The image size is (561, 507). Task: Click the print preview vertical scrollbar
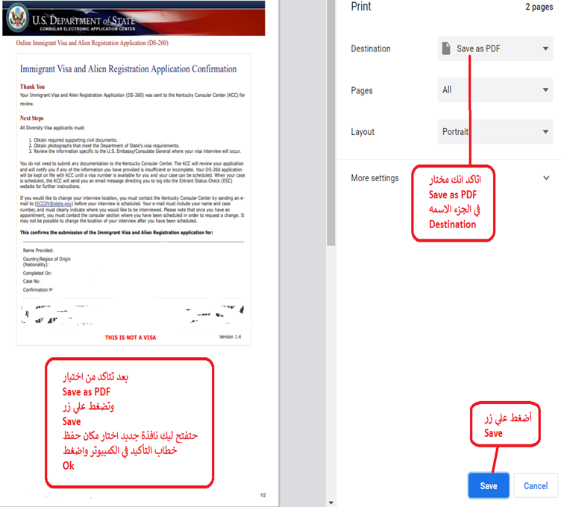[331, 149]
